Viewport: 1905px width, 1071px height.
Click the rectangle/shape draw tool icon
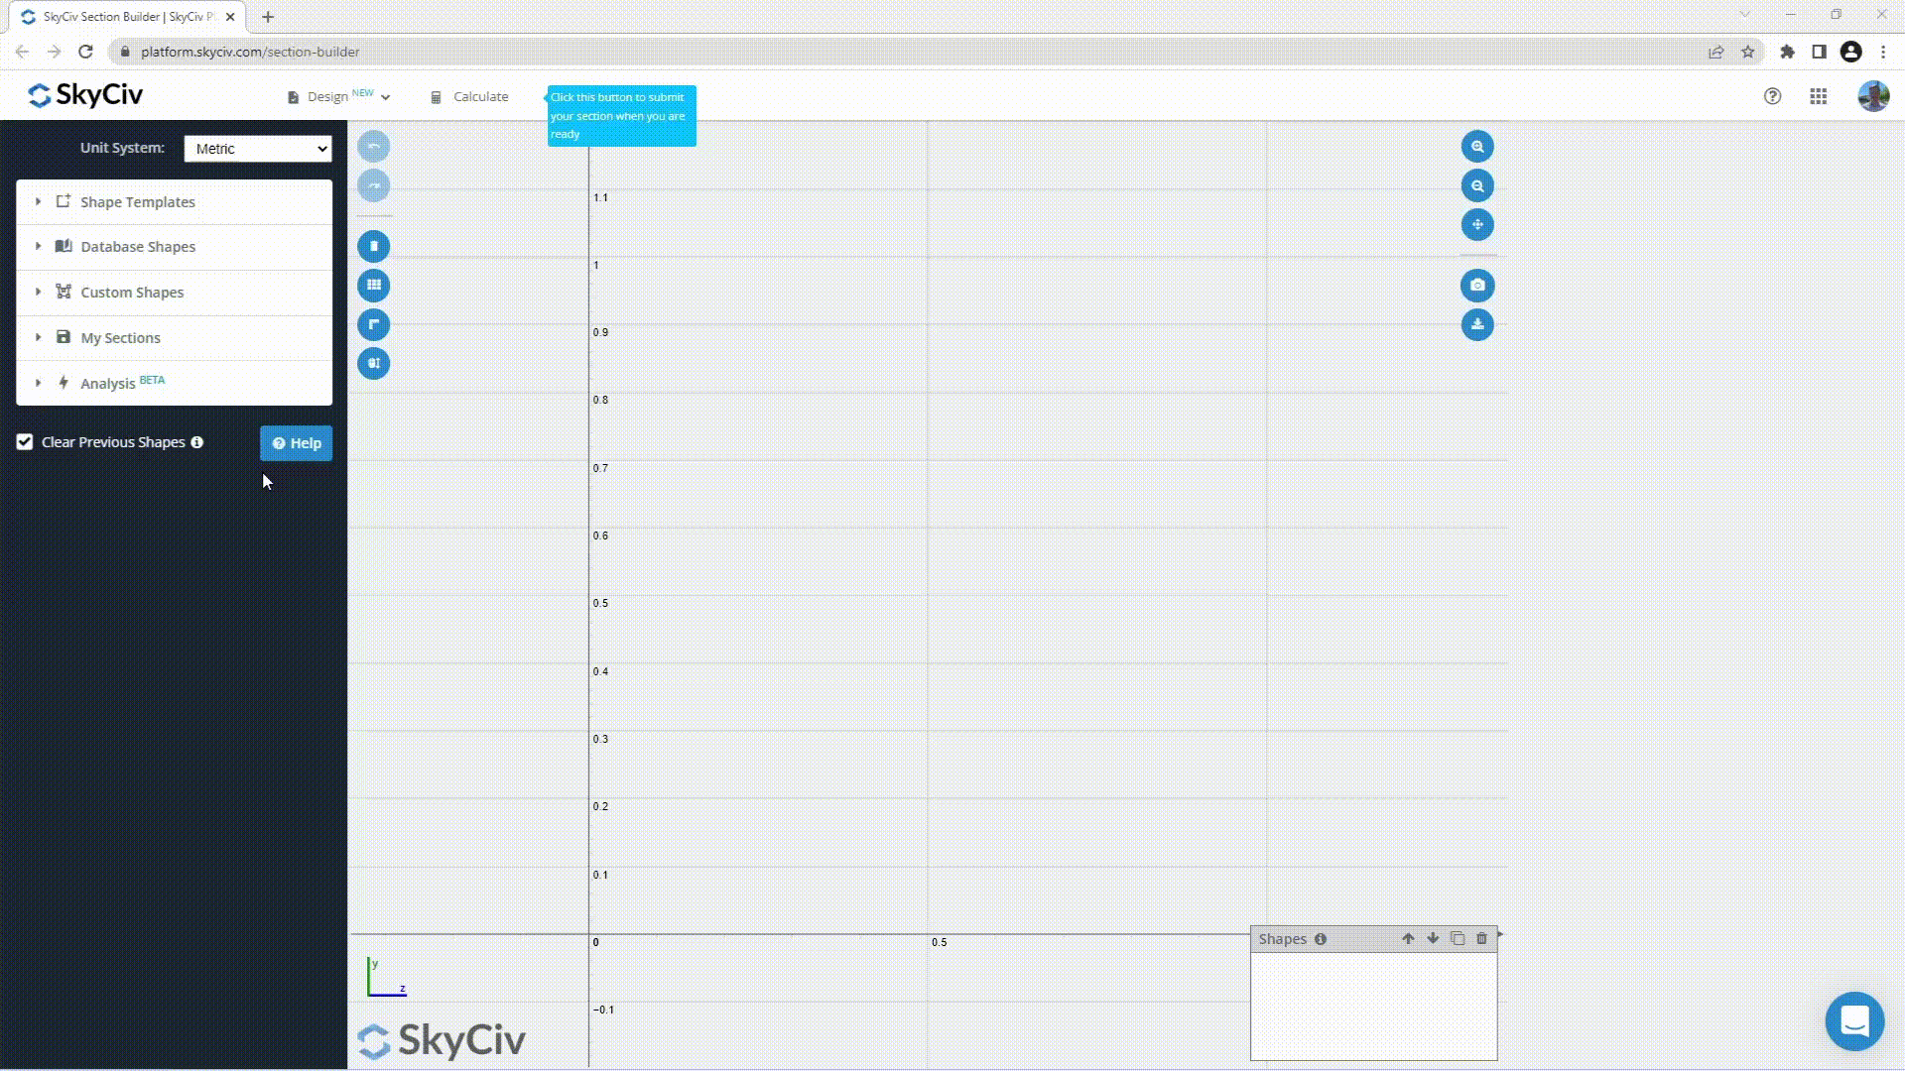click(374, 246)
